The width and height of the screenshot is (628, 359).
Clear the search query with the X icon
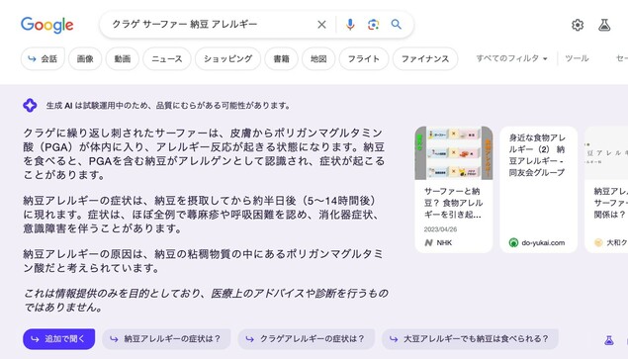(321, 25)
